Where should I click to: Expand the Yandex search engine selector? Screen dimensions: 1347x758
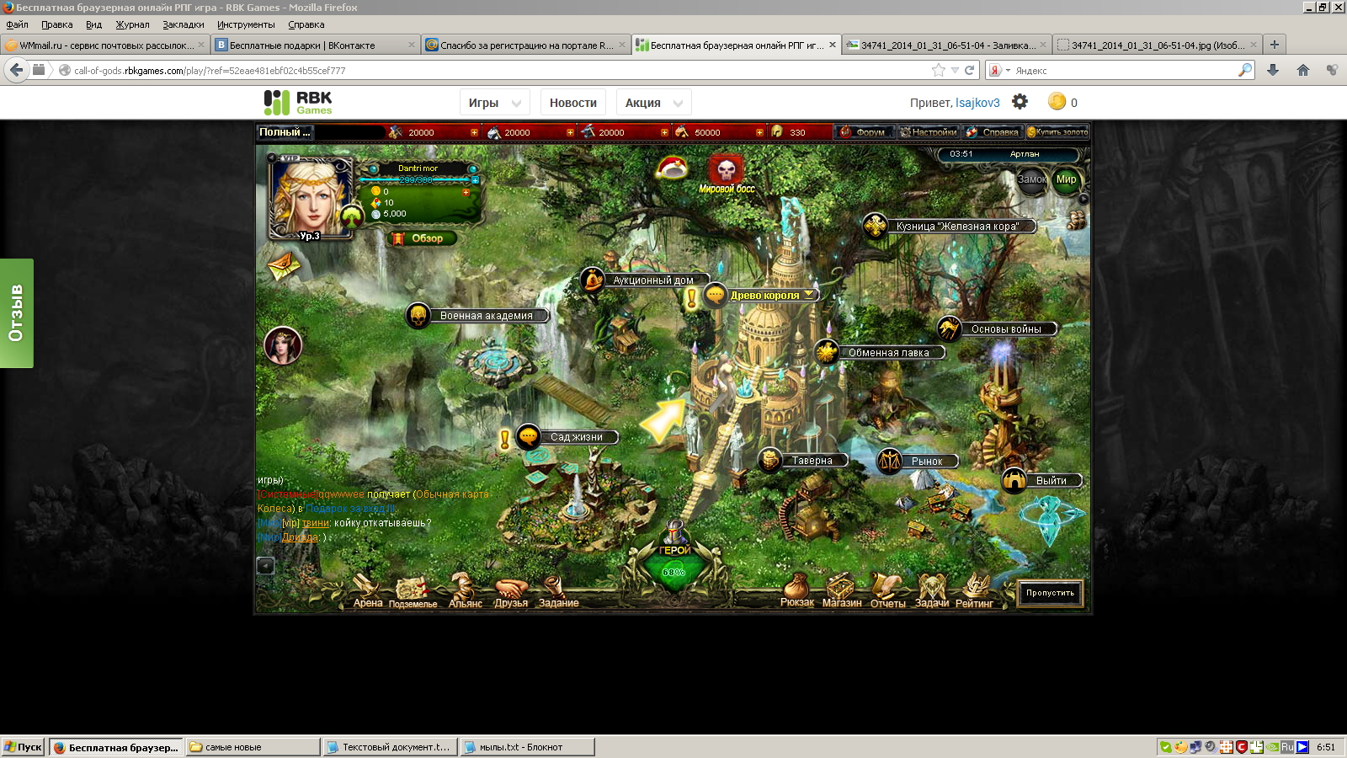pyautogui.click(x=999, y=71)
